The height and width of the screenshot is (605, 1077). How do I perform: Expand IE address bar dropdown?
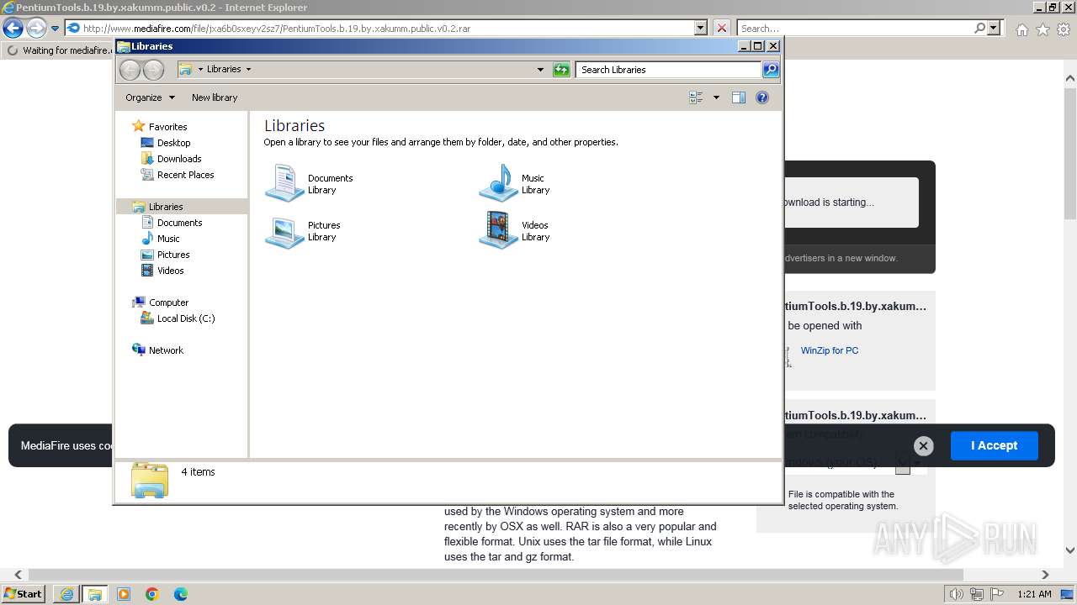pyautogui.click(x=701, y=29)
